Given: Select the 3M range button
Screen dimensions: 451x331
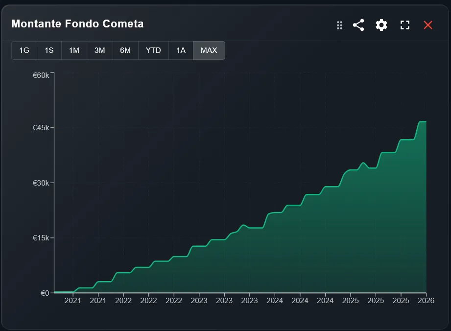Looking at the screenshot, I should [99, 50].
